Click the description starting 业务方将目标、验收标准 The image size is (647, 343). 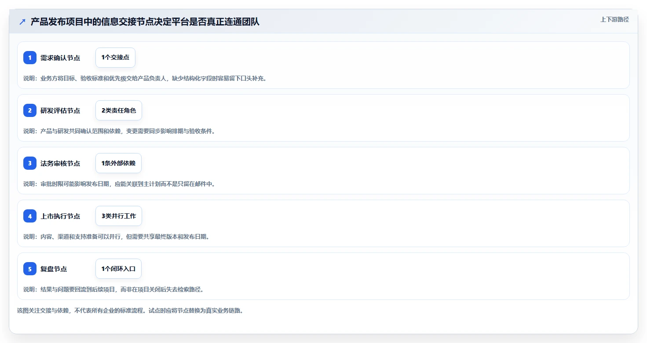(145, 78)
